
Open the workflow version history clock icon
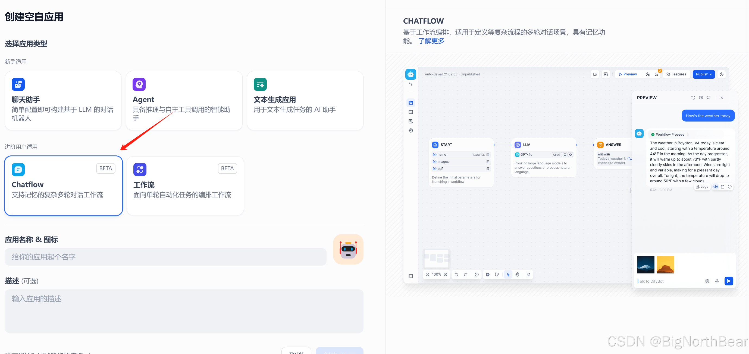721,74
